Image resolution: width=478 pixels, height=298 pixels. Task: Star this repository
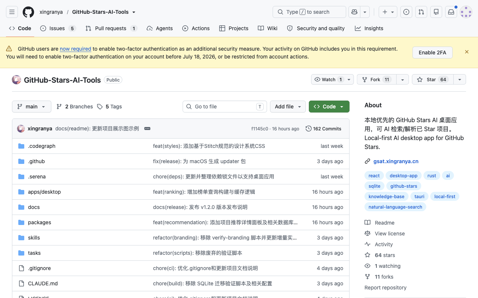432,79
